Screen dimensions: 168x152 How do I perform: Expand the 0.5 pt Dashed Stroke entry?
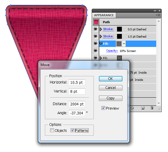pos(101,29)
